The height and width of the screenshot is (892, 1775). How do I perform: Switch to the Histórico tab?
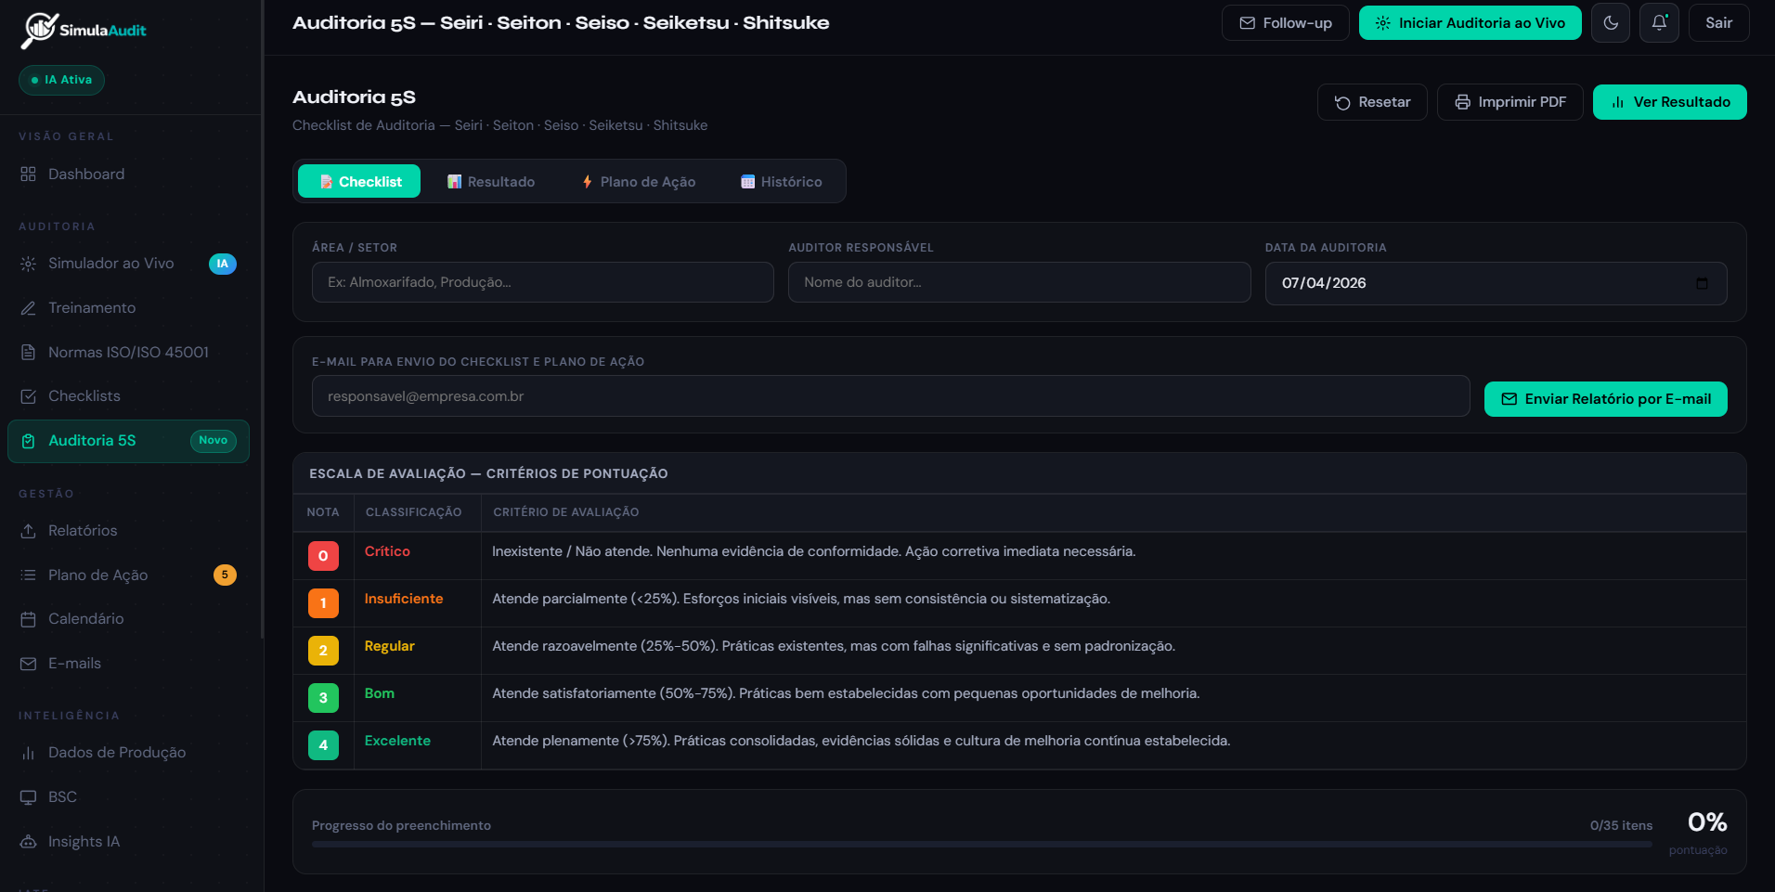point(781,181)
